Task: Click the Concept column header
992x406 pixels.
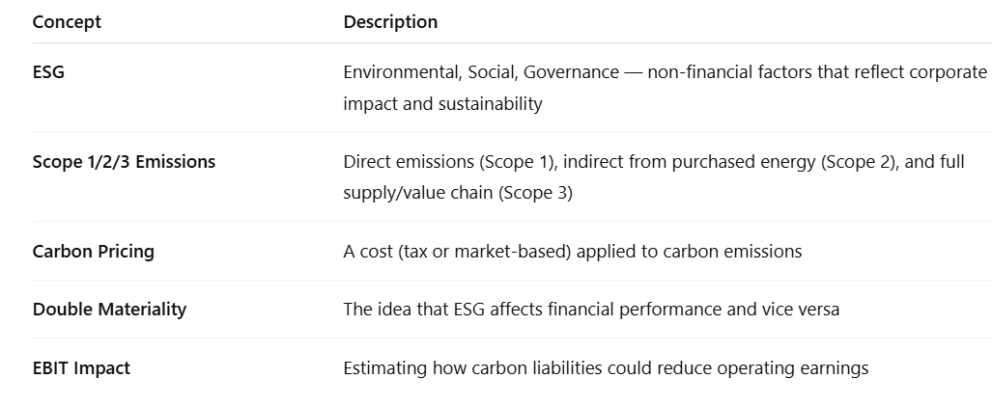Action: point(67,21)
